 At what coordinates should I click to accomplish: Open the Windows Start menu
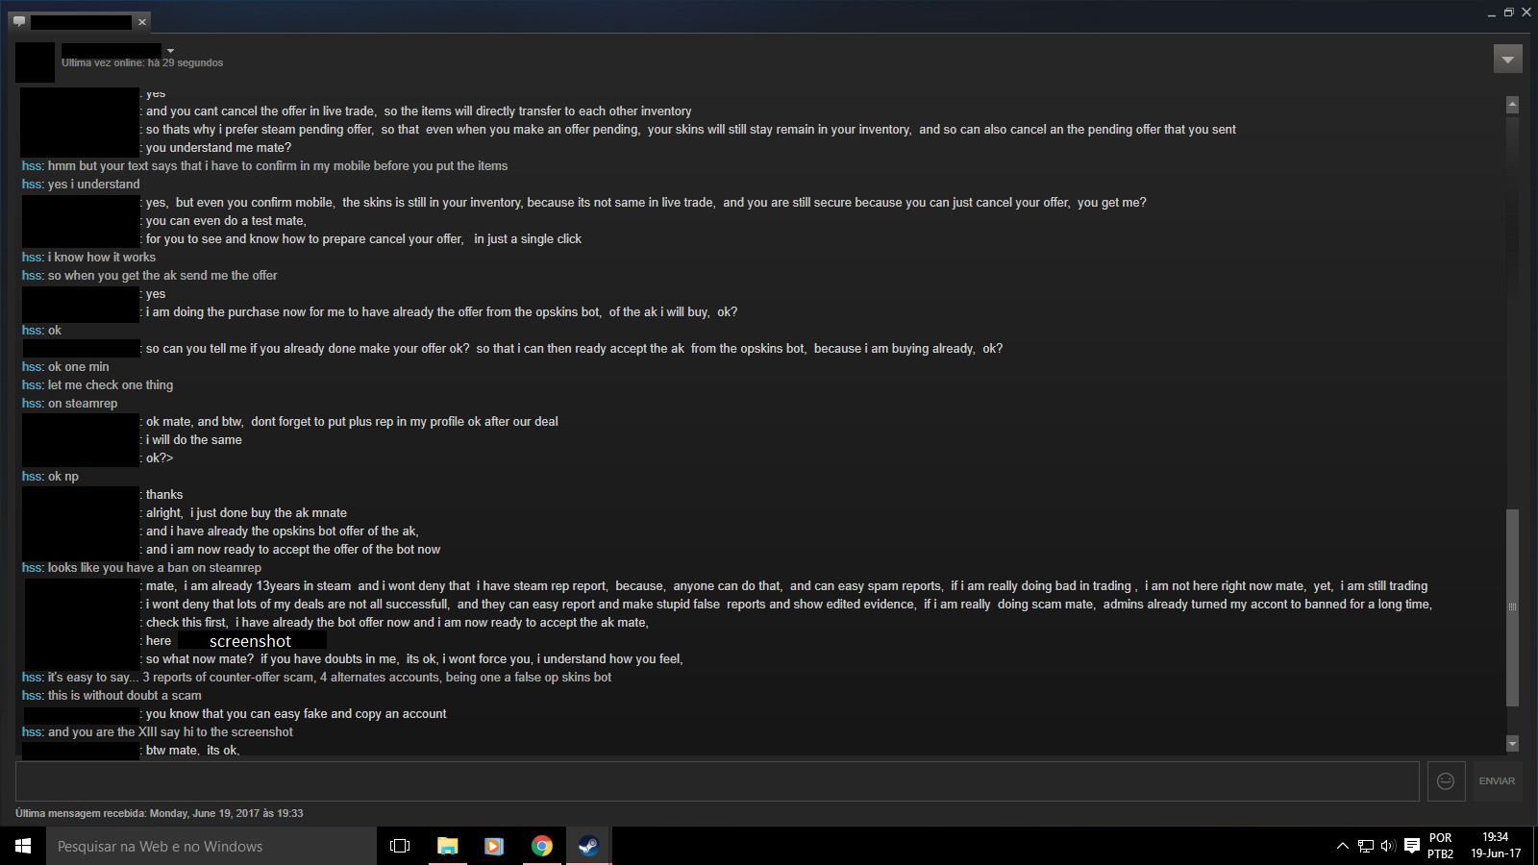[x=23, y=846]
